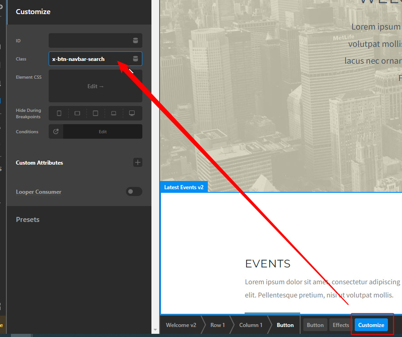Viewport: 402px width, 337px height.
Task: Select Welcome v2 in the breadcrumb
Action: point(181,325)
